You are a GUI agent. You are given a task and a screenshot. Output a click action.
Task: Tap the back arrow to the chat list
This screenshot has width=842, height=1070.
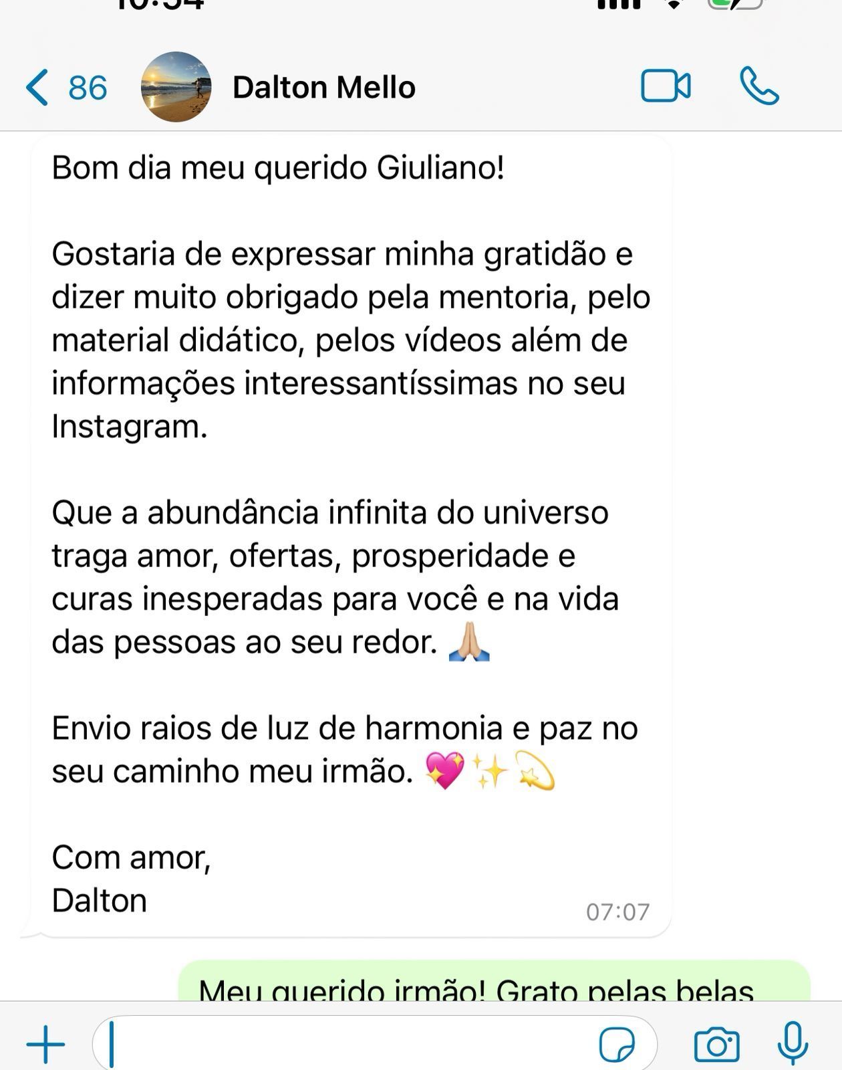tap(37, 88)
